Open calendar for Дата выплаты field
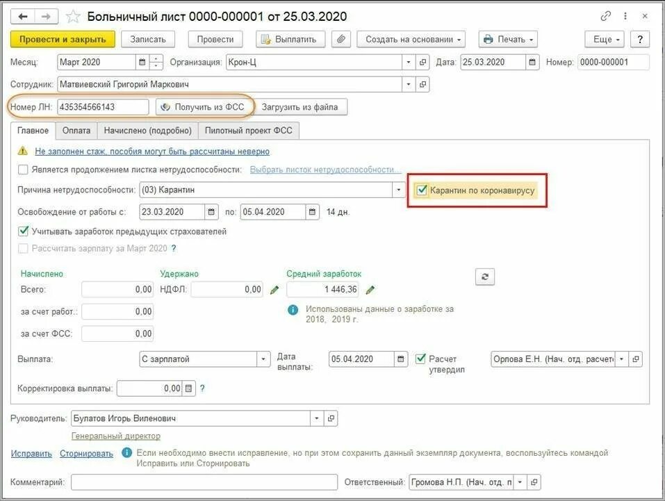 (401, 359)
